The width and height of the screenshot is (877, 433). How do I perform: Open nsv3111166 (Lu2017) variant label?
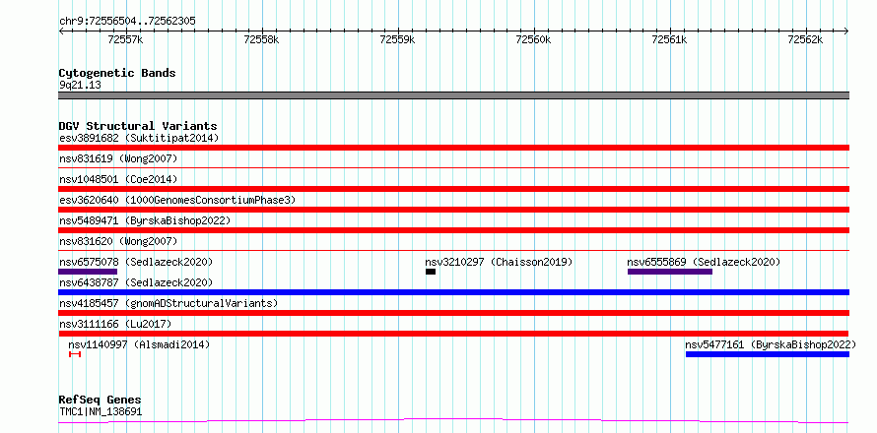[x=115, y=324]
